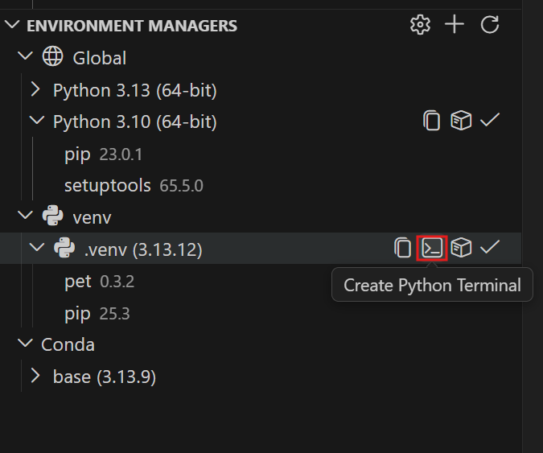The height and width of the screenshot is (453, 543).
Task: Expand the base (3.13.9) conda environment
Action: click(35, 376)
